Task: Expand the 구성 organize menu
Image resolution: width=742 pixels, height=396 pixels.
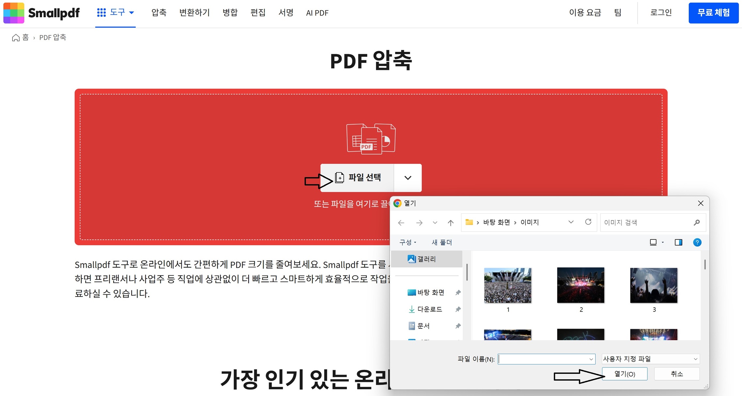Action: tap(408, 242)
